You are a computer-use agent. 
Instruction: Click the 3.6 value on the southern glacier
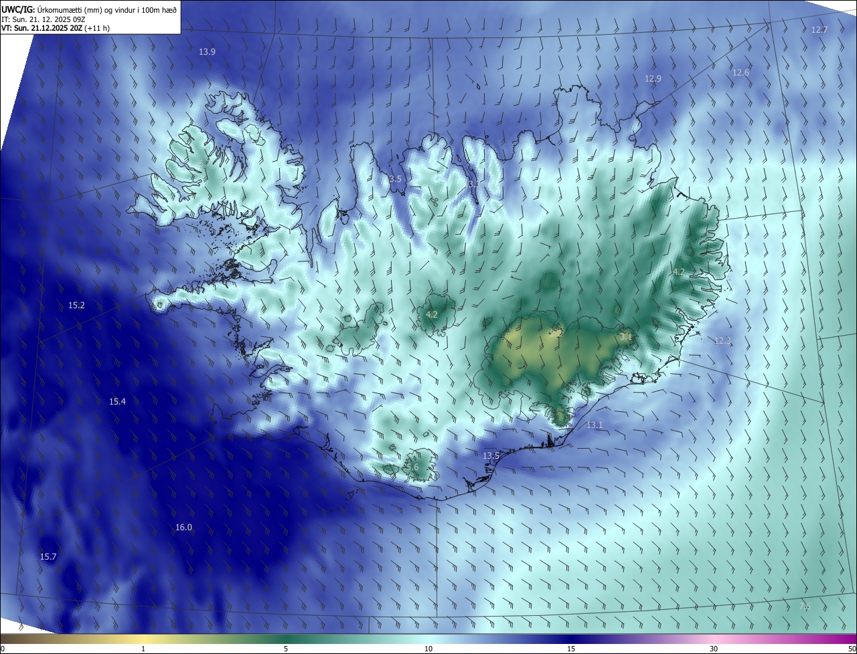pos(412,467)
